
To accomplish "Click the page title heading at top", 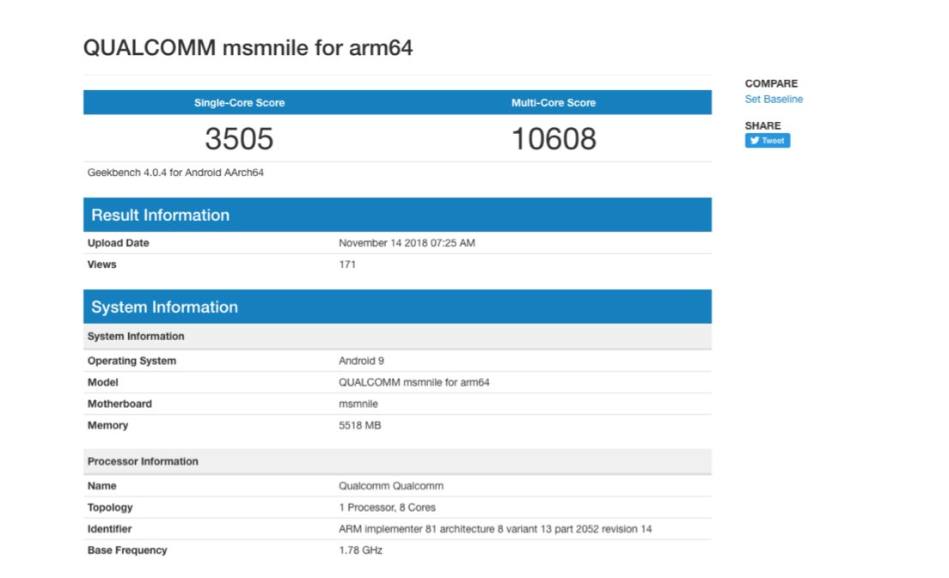I will 248,47.
